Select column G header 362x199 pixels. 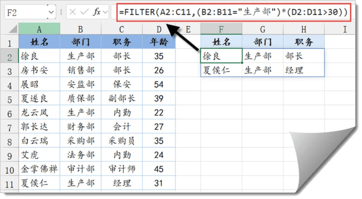coord(262,29)
